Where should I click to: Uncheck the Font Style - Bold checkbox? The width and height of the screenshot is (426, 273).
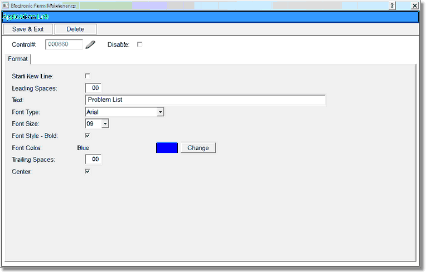pyautogui.click(x=88, y=136)
